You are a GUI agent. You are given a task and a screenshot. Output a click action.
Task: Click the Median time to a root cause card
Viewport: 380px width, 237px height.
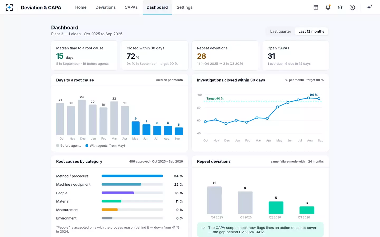pyautogui.click(x=84, y=56)
